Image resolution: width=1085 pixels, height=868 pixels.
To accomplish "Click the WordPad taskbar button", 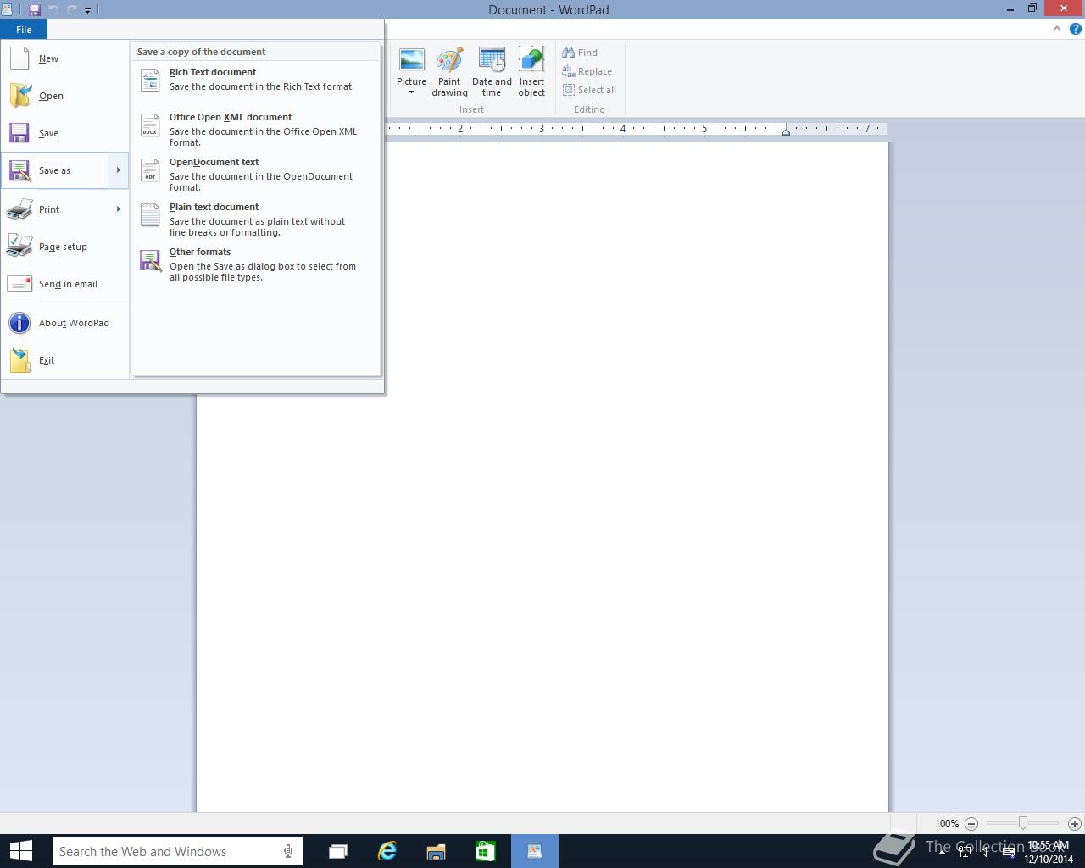I will (x=535, y=851).
